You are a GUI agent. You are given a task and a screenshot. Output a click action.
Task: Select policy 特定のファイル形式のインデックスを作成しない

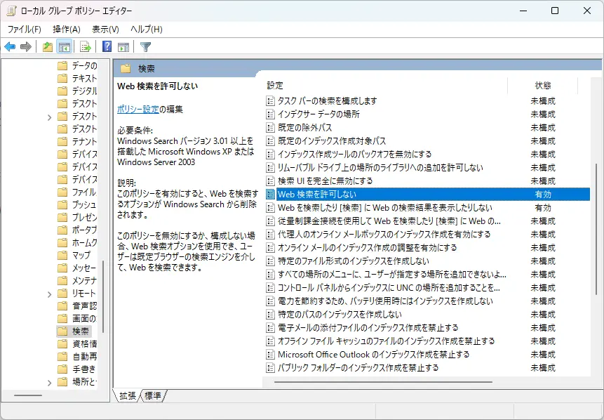pyautogui.click(x=354, y=261)
